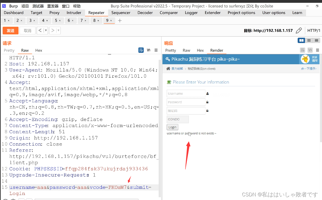Open the User options tab
This screenshot has width=322, height=200.
point(274,13)
